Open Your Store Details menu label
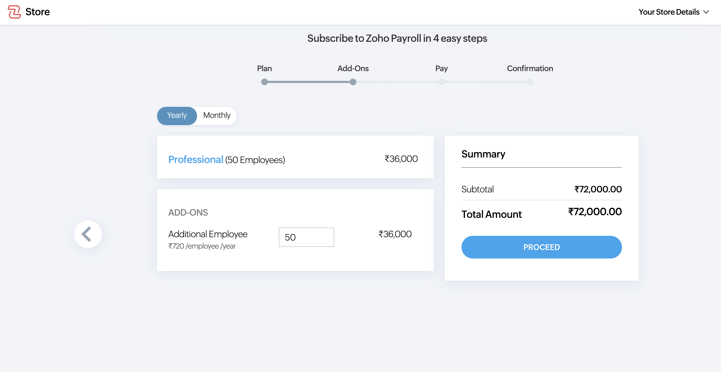This screenshot has height=372, width=721. coord(669,12)
